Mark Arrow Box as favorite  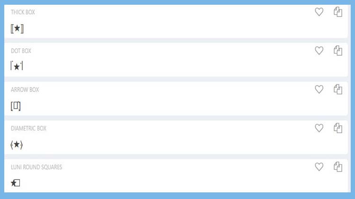pos(319,89)
